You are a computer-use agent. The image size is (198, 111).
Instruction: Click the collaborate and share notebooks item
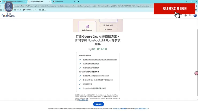point(91,68)
